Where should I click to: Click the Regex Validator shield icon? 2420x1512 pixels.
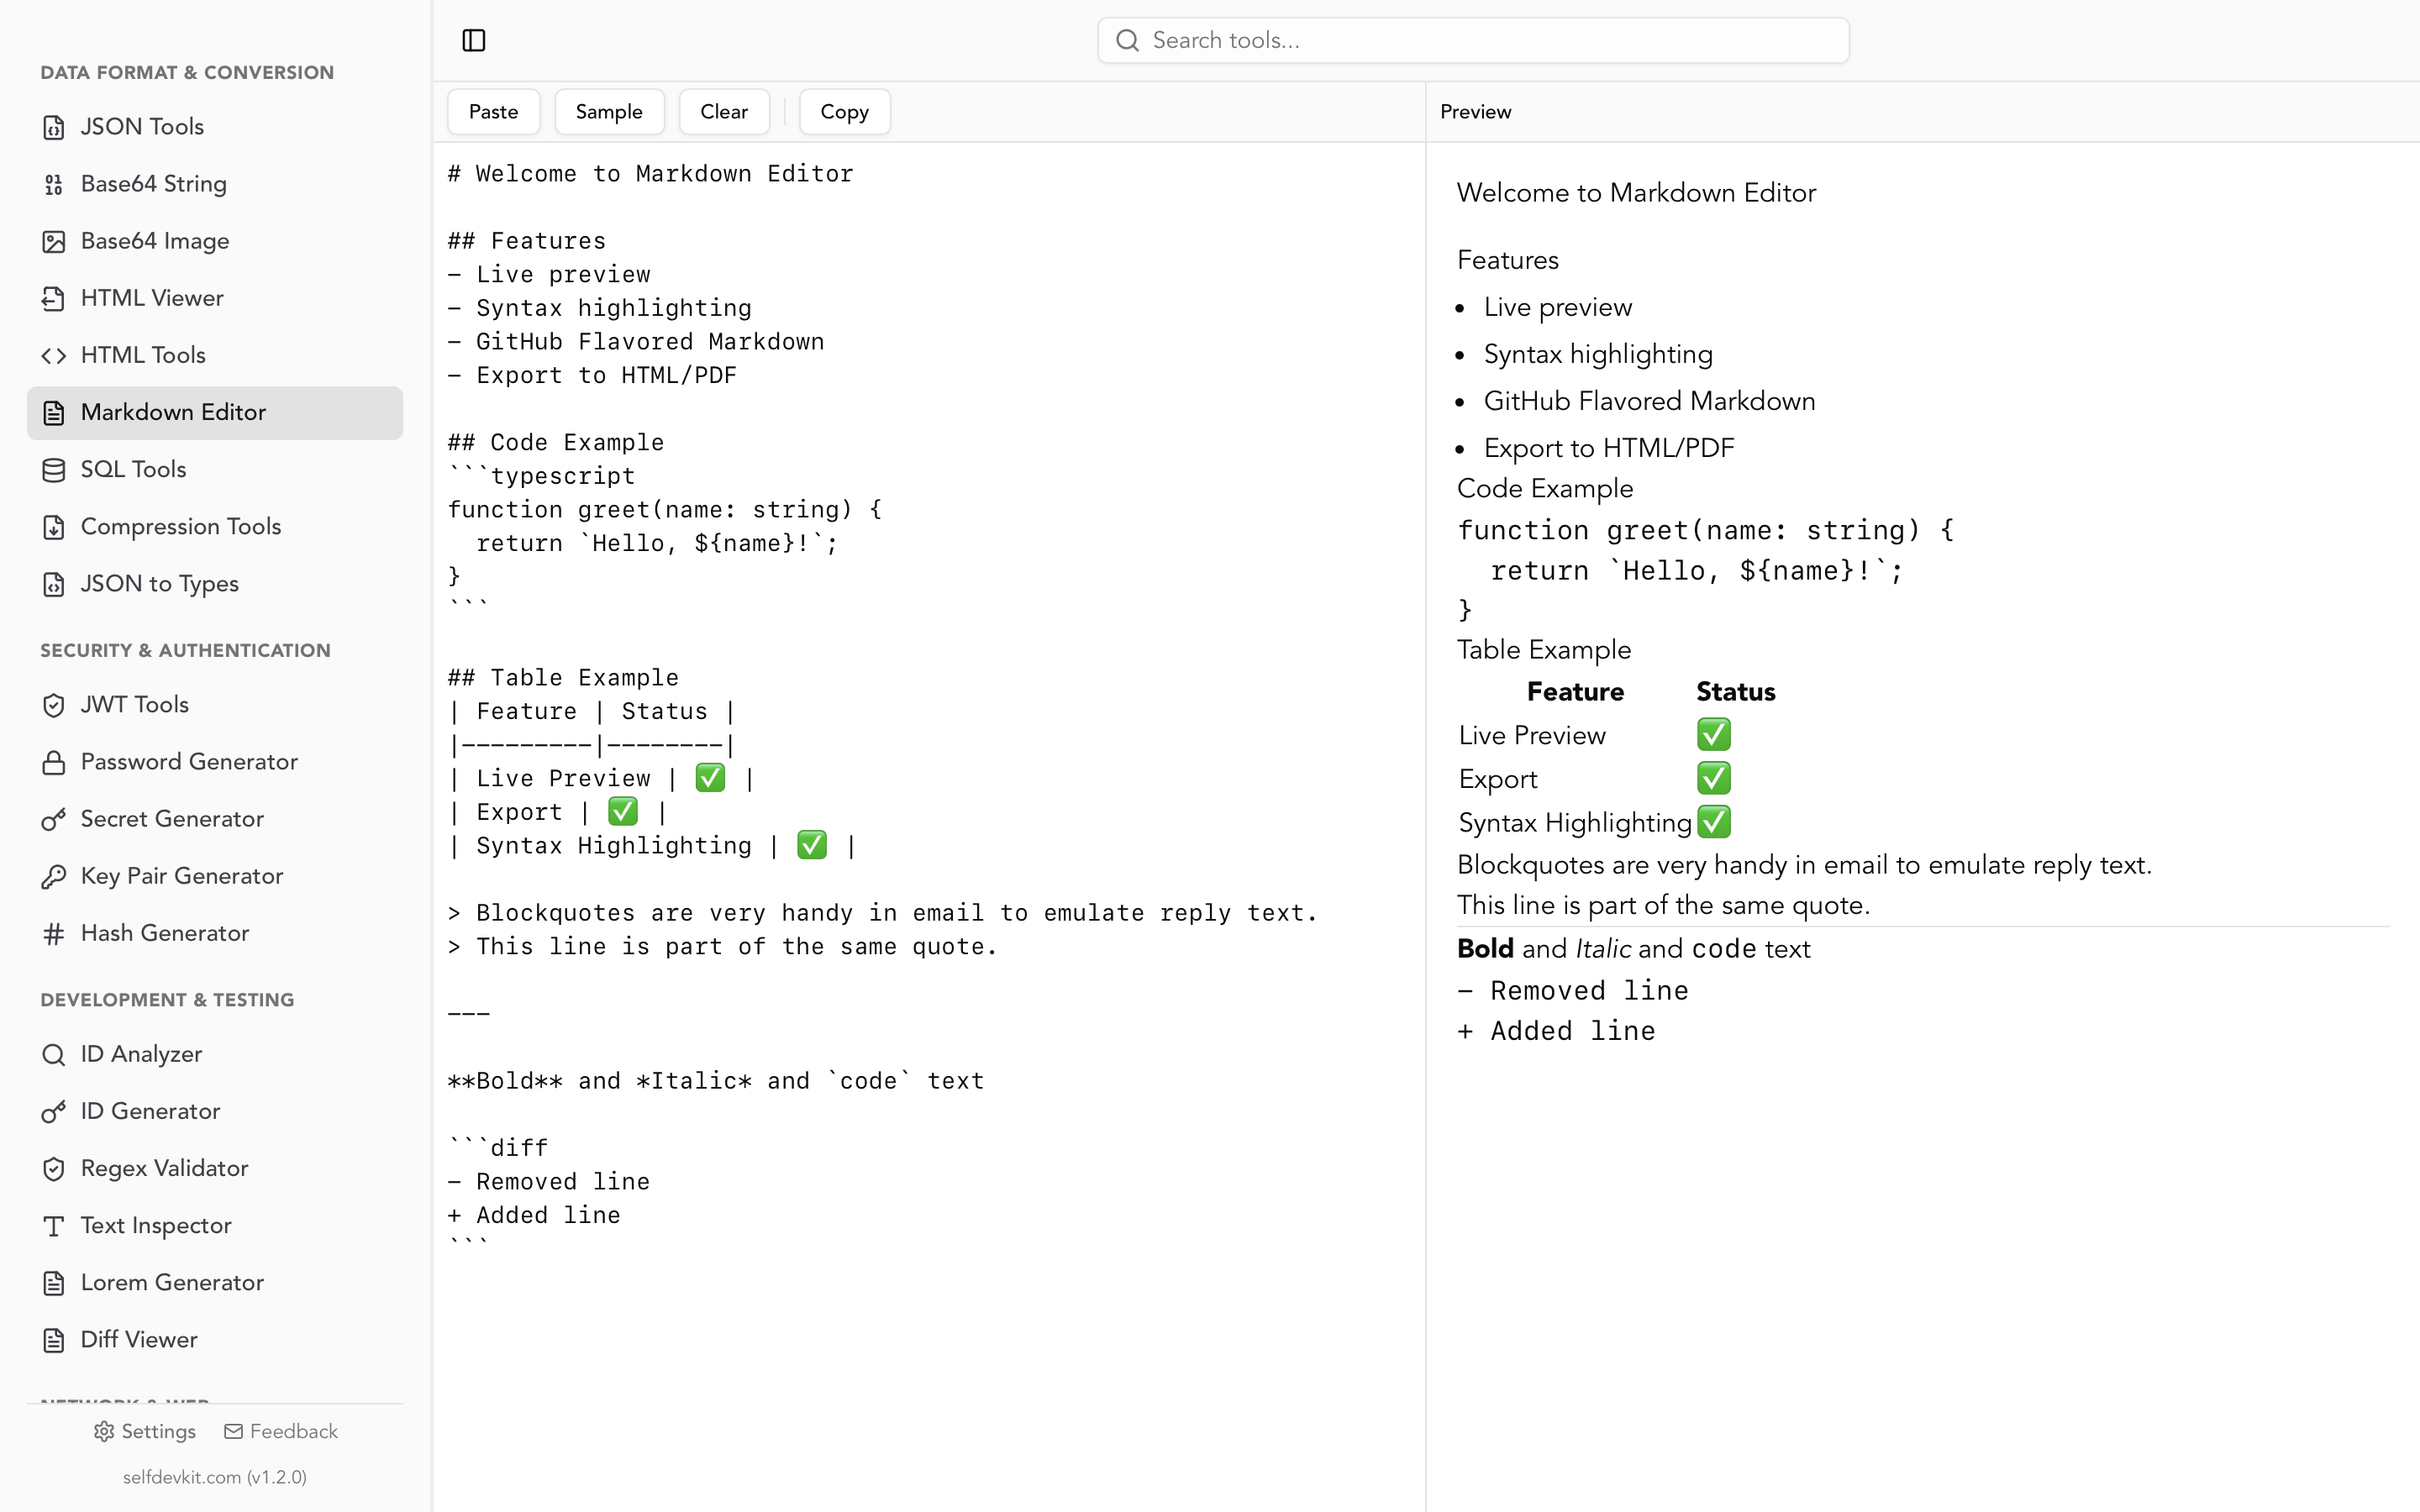coord(54,1168)
